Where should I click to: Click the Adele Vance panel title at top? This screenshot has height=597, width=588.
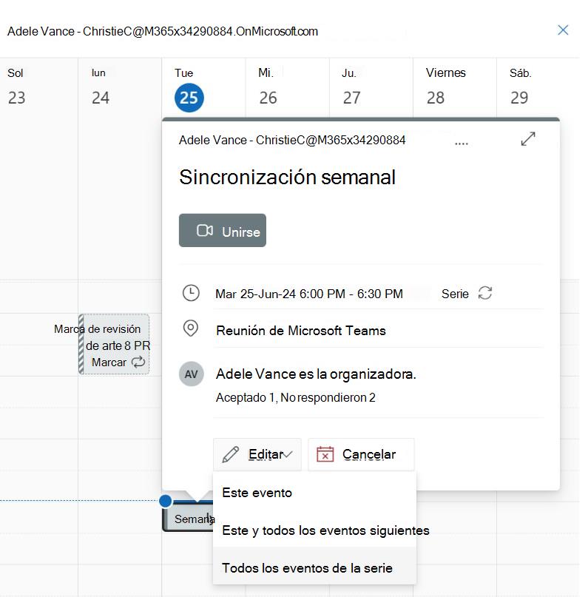pyautogui.click(x=163, y=31)
